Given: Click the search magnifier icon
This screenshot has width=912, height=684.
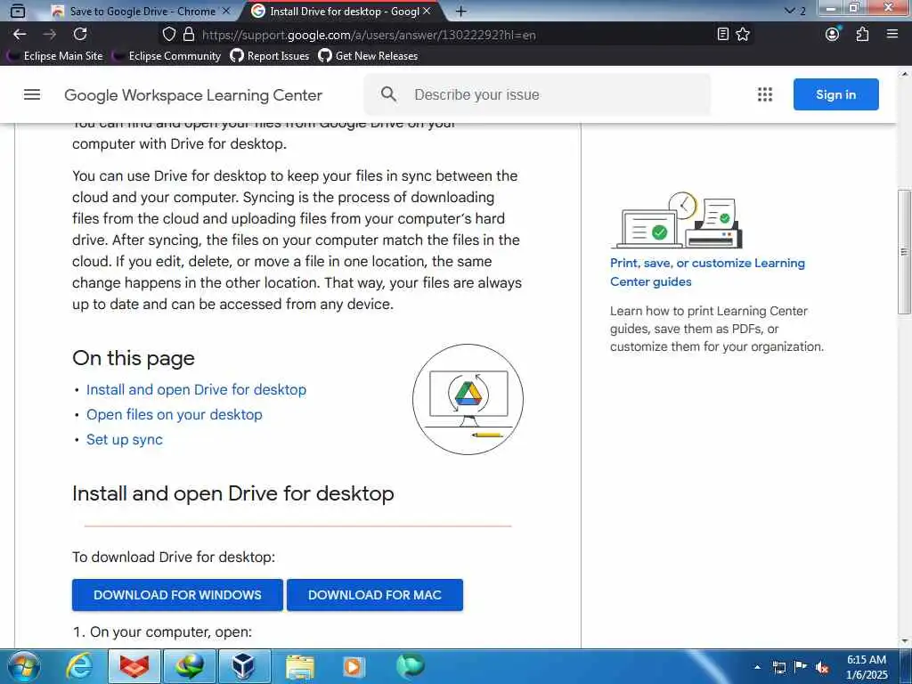Looking at the screenshot, I should click(x=388, y=94).
